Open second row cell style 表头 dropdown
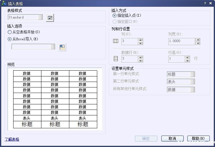The height and width of the screenshot is (147, 215). tap(193, 82)
